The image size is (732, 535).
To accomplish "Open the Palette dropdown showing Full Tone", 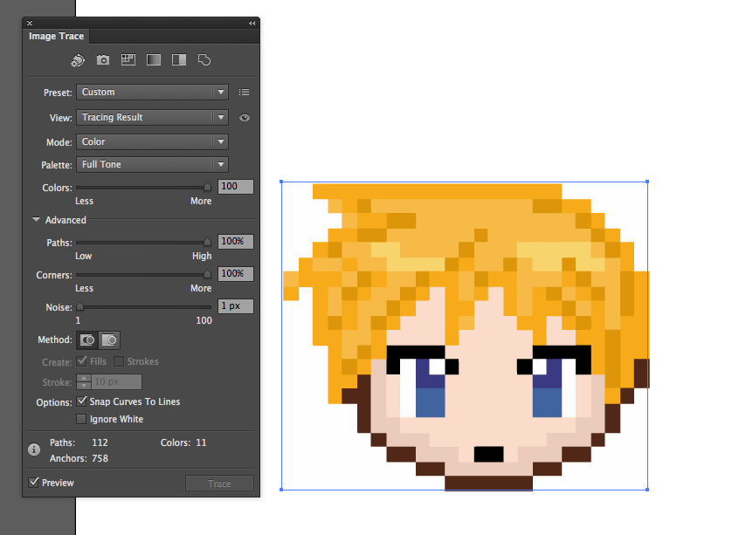I will (152, 164).
